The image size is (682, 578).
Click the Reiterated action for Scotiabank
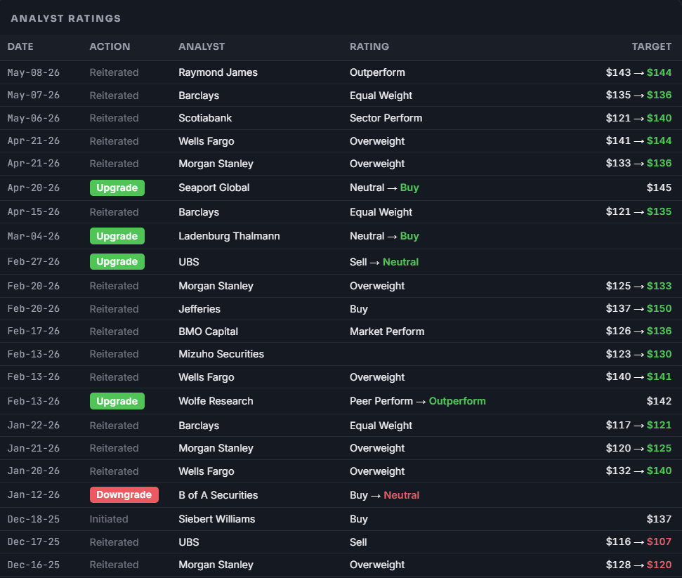click(x=114, y=118)
